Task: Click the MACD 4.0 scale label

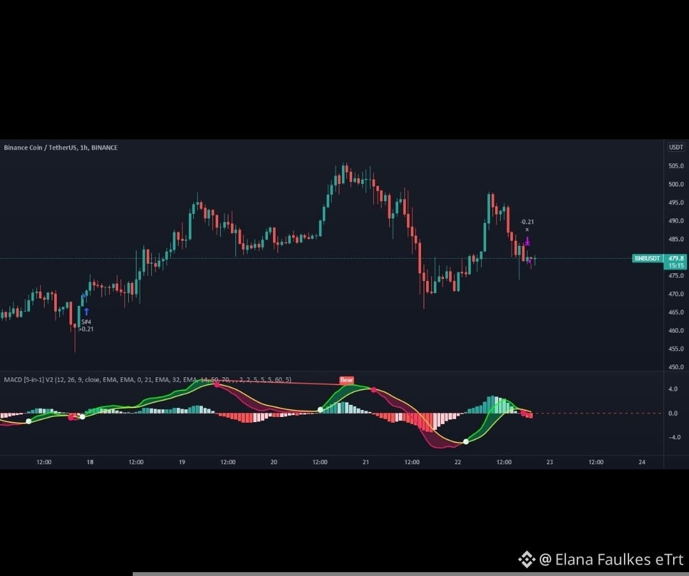Action: coord(673,389)
